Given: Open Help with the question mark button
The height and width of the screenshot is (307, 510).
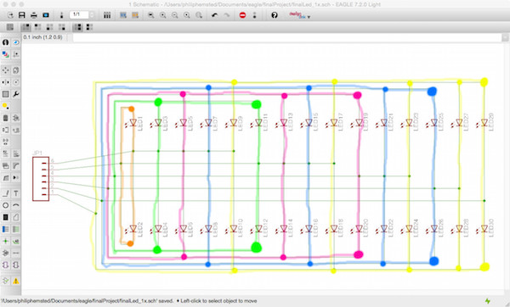Looking at the screenshot, I should pos(275,15).
